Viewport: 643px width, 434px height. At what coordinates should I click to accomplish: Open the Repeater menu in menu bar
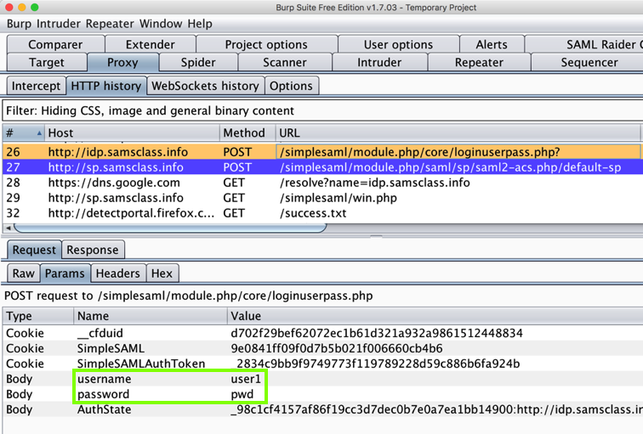(x=110, y=24)
